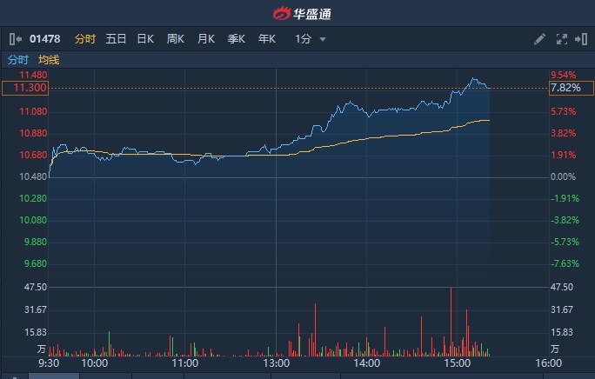
Task: Switch to the 年K chart tab
Action: [266, 39]
